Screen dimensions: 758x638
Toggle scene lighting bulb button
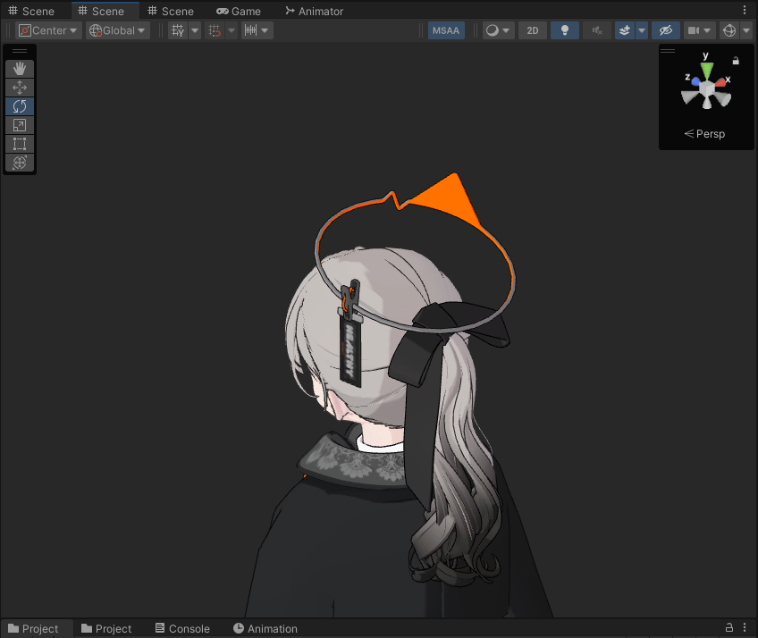click(x=565, y=30)
